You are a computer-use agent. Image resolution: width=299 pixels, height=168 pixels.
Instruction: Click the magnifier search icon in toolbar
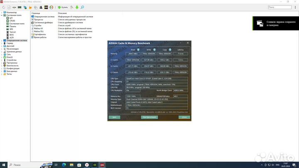[83, 7]
